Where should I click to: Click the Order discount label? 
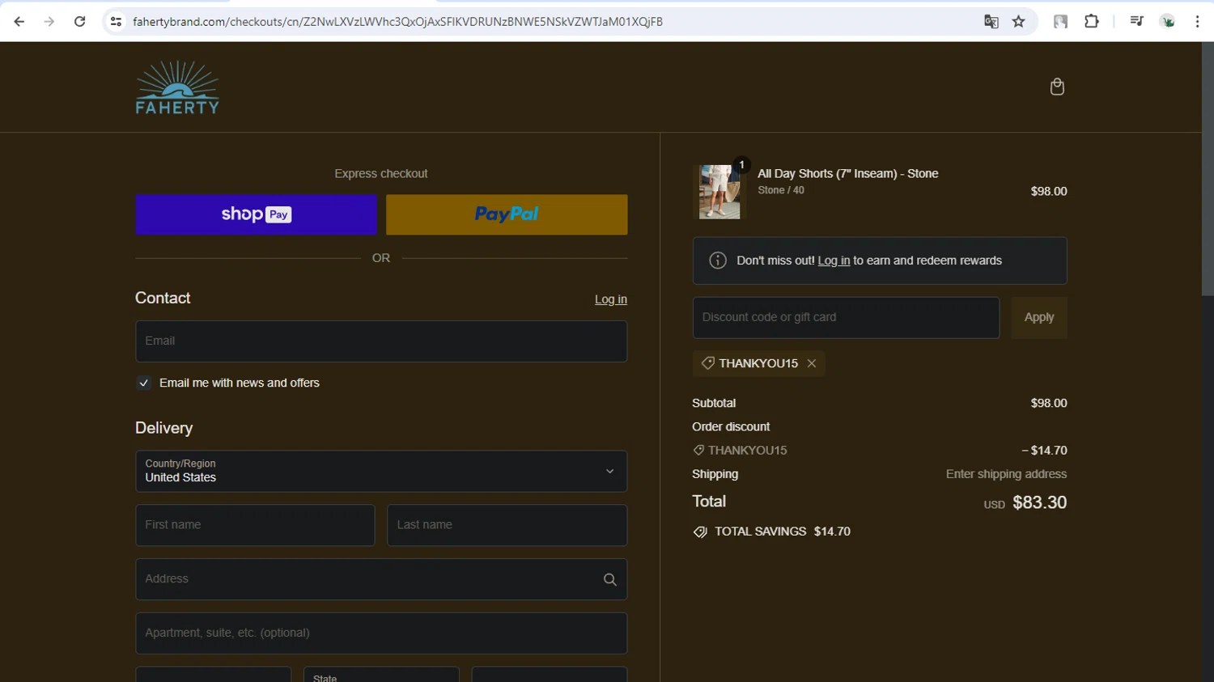tap(731, 426)
